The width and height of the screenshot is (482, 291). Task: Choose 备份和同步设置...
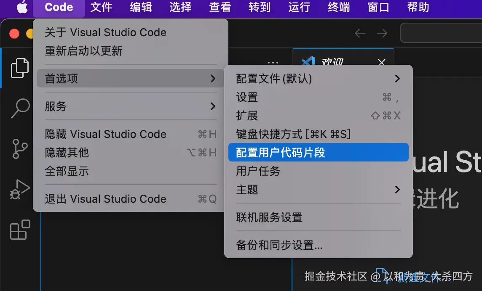pos(319,245)
